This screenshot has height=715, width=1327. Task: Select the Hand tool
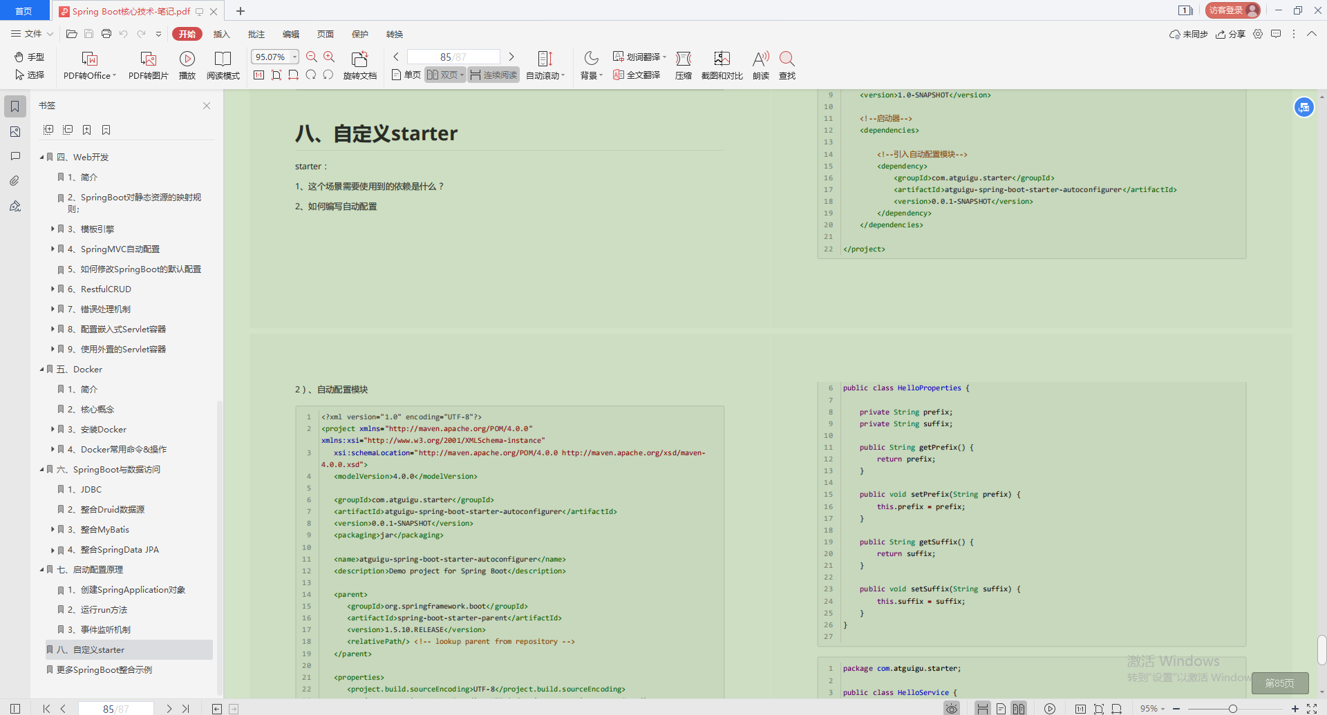29,57
